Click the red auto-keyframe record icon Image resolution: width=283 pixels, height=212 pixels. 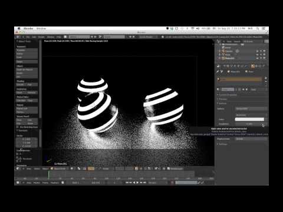172,183
